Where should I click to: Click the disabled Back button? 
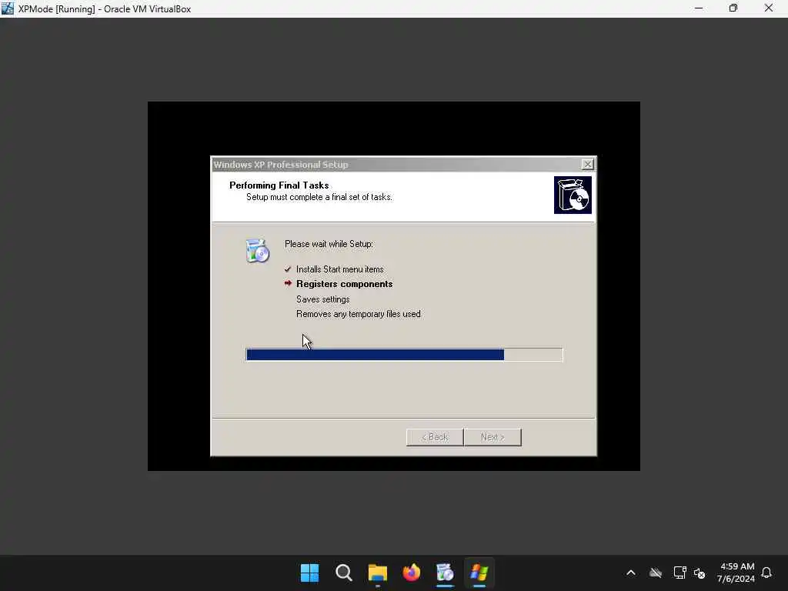tap(435, 437)
